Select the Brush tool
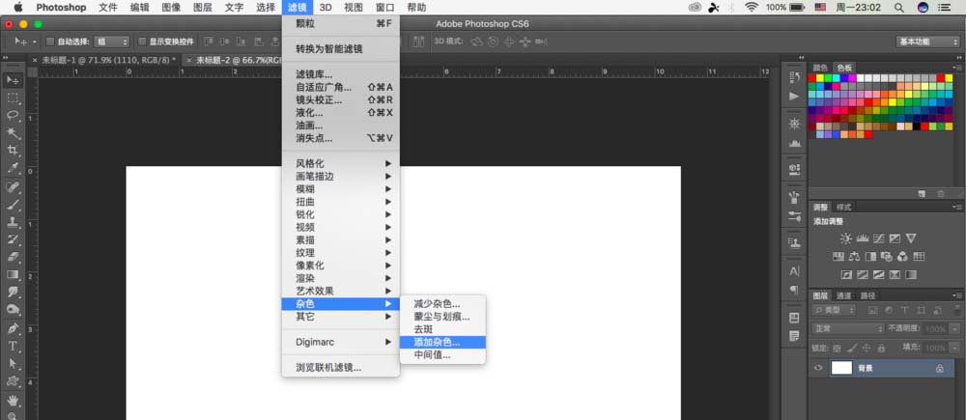The width and height of the screenshot is (966, 420). 13,205
